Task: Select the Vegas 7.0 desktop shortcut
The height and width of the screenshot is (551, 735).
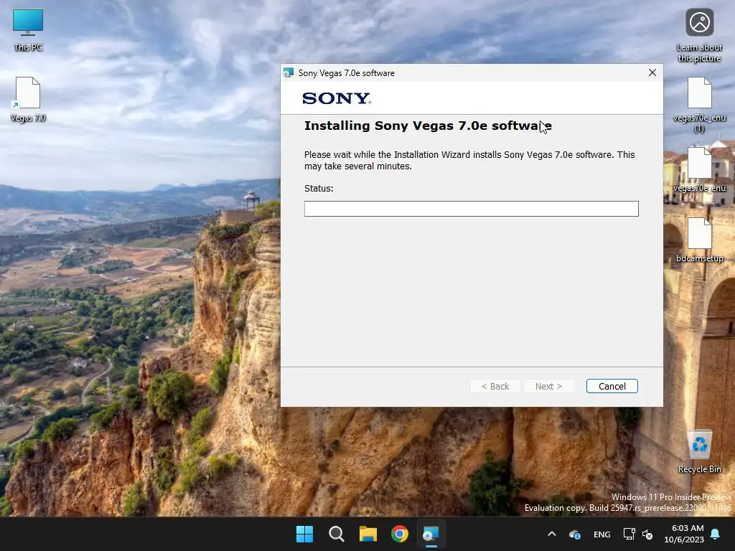Action: (x=28, y=99)
